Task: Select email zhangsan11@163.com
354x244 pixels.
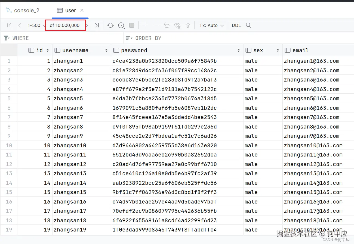Action: 318,155
